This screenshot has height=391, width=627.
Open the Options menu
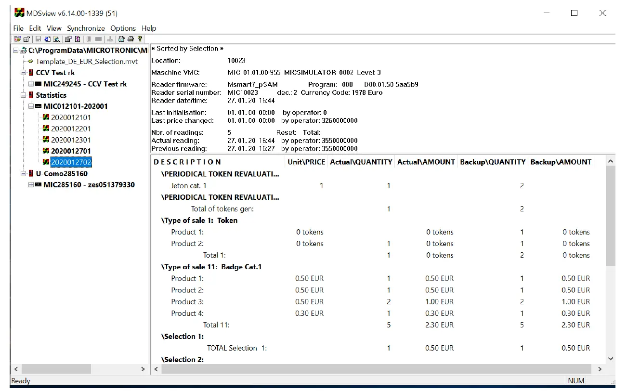coord(123,28)
